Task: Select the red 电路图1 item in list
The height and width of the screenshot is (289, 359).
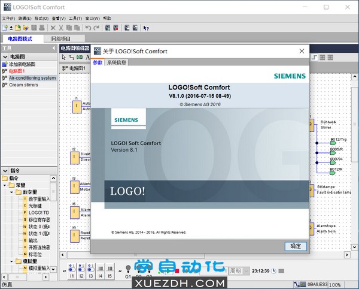Action: (x=17, y=71)
